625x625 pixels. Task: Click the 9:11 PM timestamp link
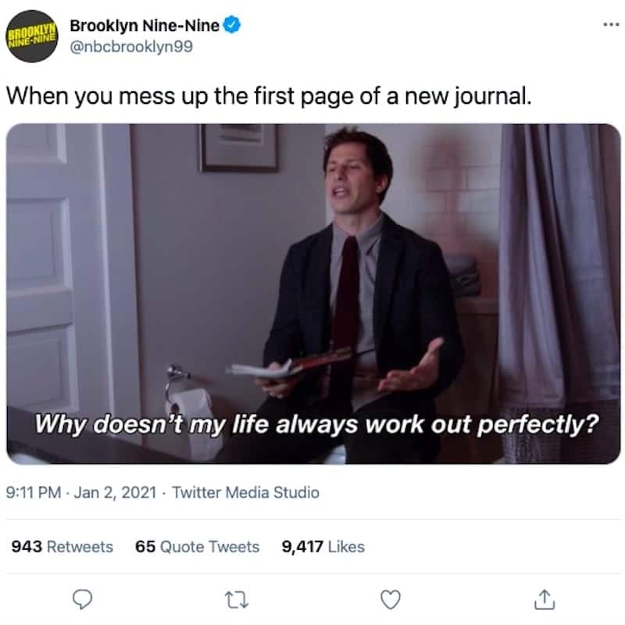pyautogui.click(x=34, y=492)
